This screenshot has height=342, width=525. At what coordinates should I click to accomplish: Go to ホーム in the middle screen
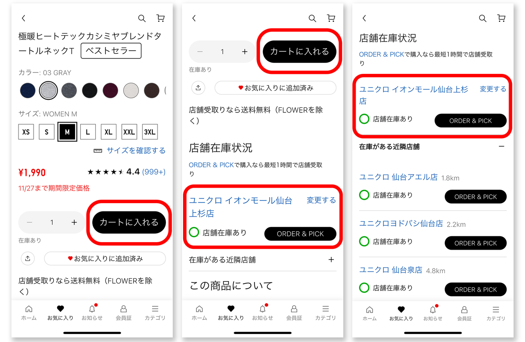click(x=199, y=313)
